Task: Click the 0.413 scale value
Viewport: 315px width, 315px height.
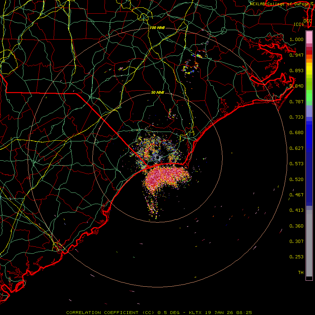Action: click(296, 210)
